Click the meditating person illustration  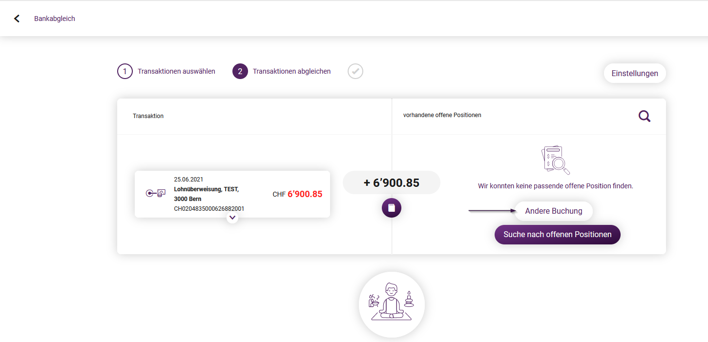pos(392,304)
